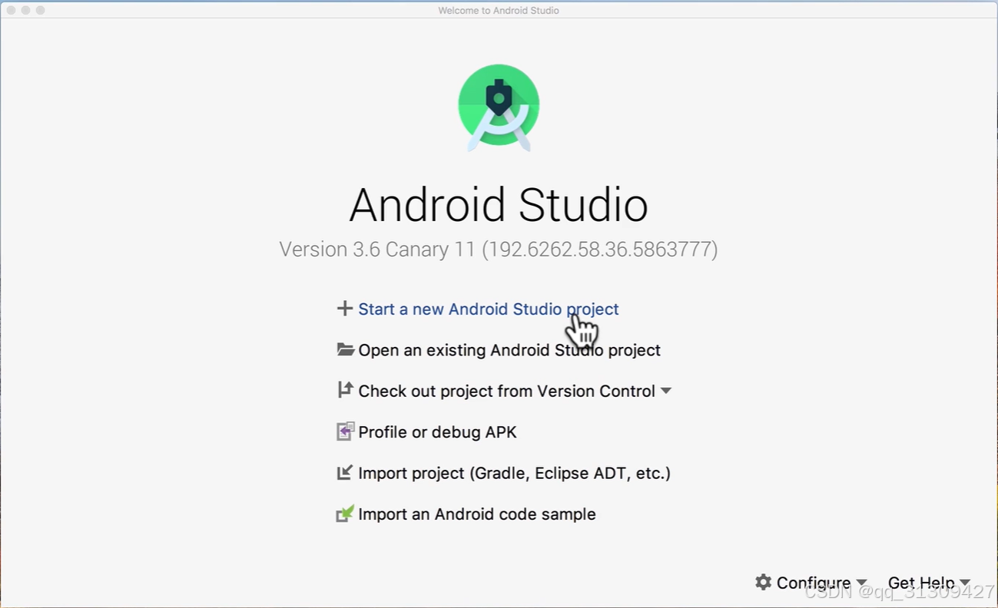This screenshot has height=608, width=998.
Task: Check out project from Version Control
Action: coord(507,390)
